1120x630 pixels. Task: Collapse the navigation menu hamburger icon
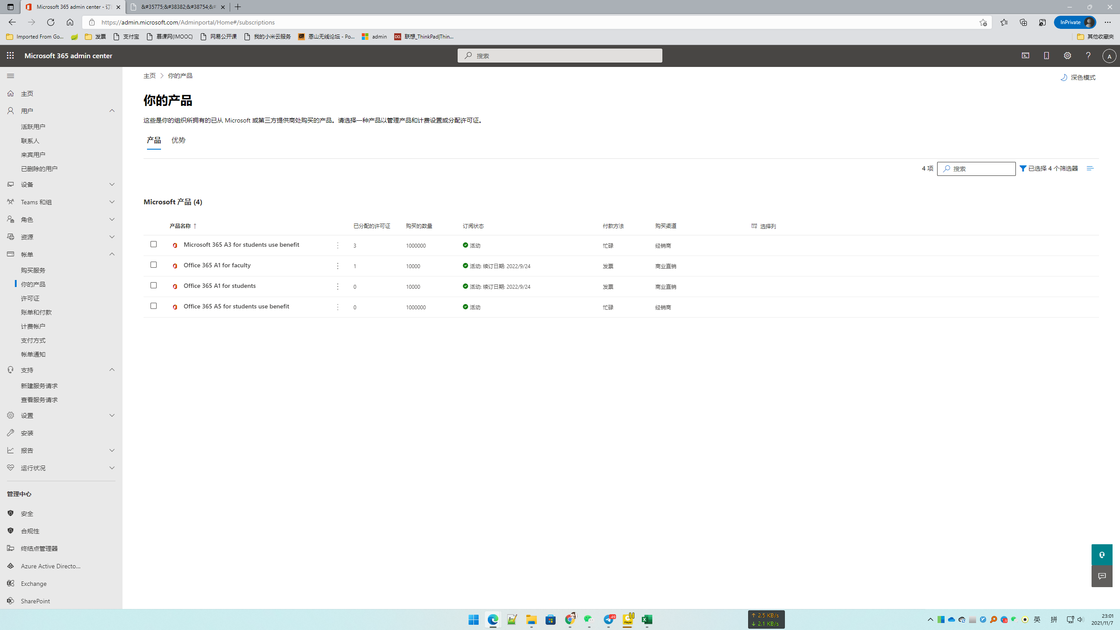click(10, 76)
